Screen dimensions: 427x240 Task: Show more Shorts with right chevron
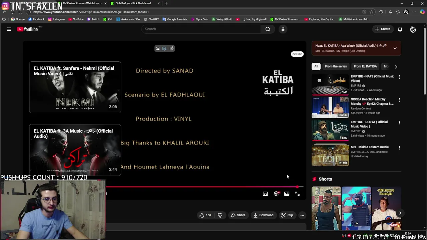click(400, 213)
